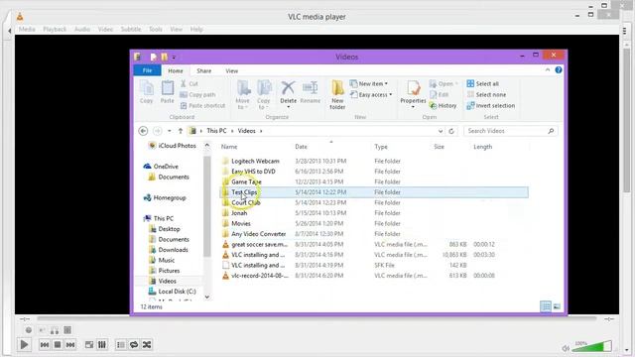
Task: Open the File tab in Explorer
Action: click(147, 70)
